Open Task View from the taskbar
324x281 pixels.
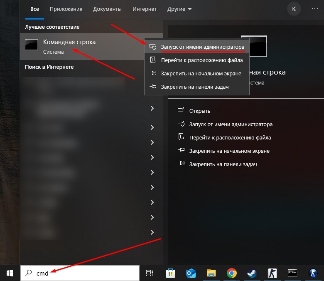(150, 273)
